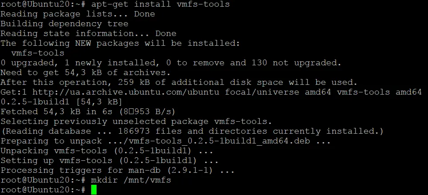Click the '0 upgraded, 1 newly installed' line
The height and width of the screenshot is (195, 428).
point(171,63)
